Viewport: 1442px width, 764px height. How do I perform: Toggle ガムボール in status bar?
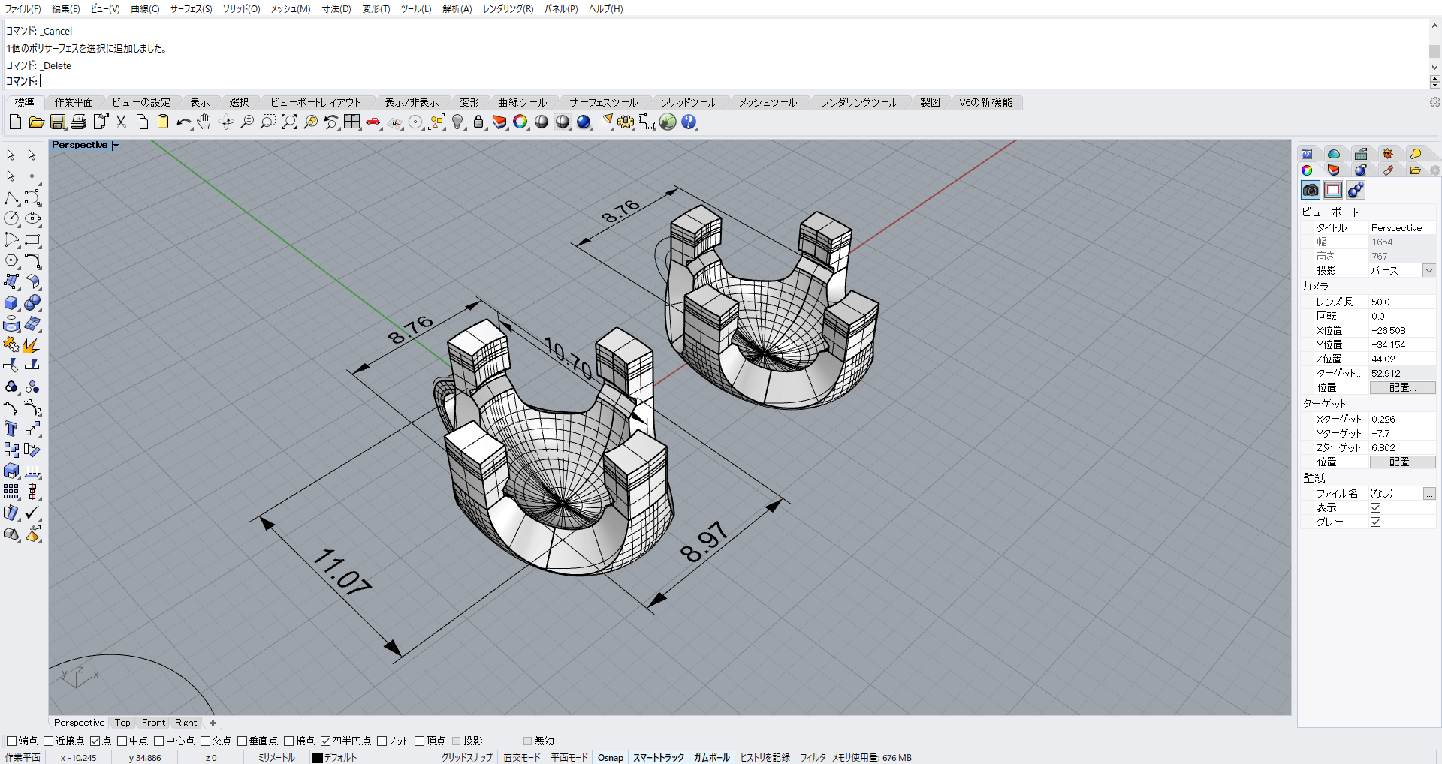[711, 758]
